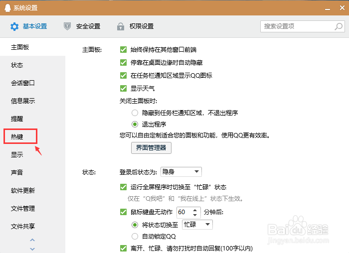This screenshot has height=253, width=349.
Task: Toggle the 鼠标键盘无动作 checkbox
Action: [x=123, y=212]
